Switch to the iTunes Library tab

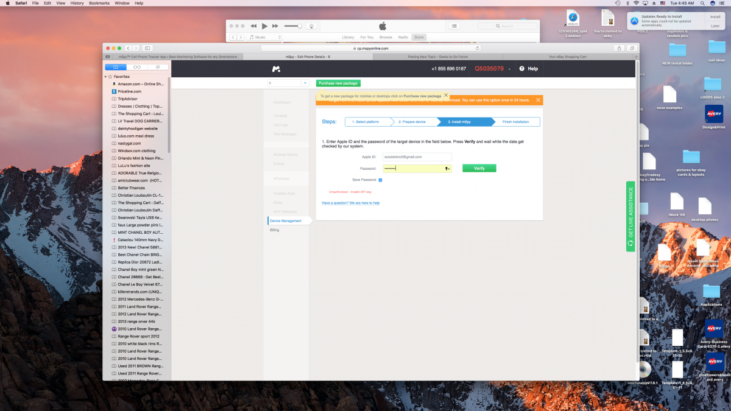tap(348, 37)
